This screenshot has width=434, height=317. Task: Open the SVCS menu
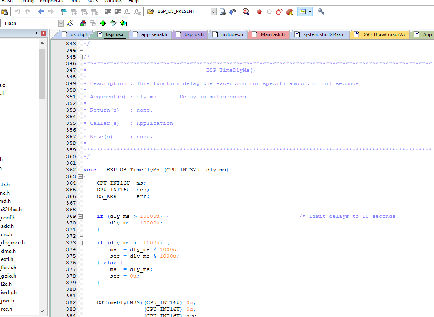tap(93, 1)
